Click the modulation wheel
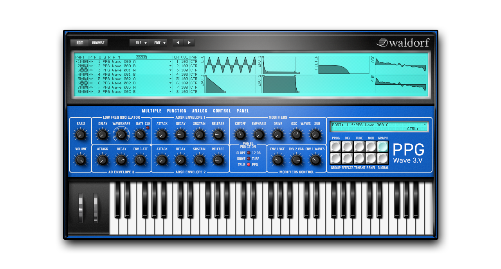Screen dimensions: 501x269 tap(96, 207)
